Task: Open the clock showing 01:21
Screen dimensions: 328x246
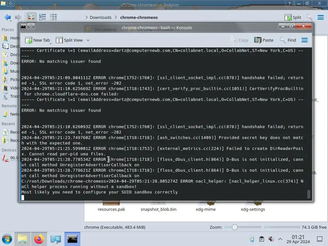Action: tap(298, 239)
